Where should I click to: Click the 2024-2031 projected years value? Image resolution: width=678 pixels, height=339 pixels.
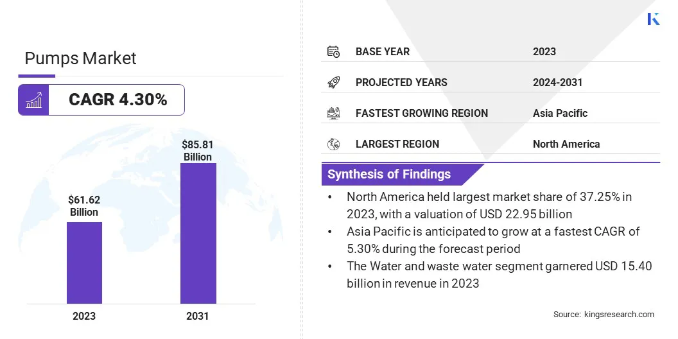[x=557, y=82]
